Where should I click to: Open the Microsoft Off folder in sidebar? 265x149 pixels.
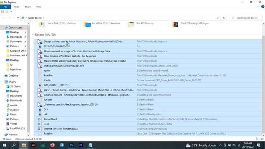coord(17,50)
